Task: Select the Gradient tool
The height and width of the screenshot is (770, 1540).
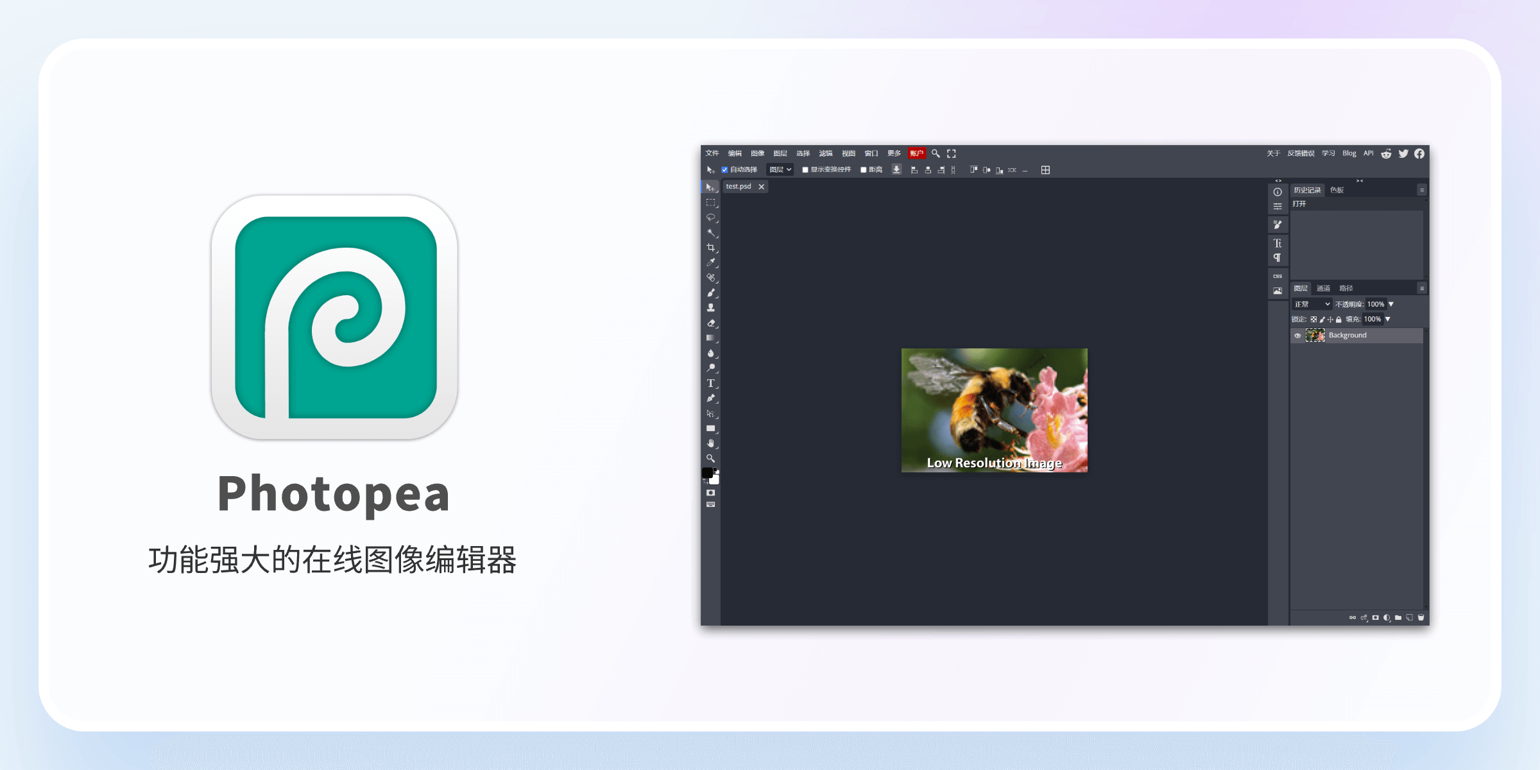Action: pyautogui.click(x=710, y=338)
